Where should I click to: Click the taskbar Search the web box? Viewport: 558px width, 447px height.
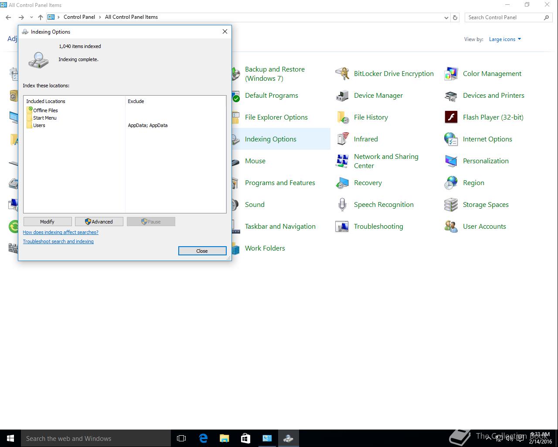coord(96,438)
